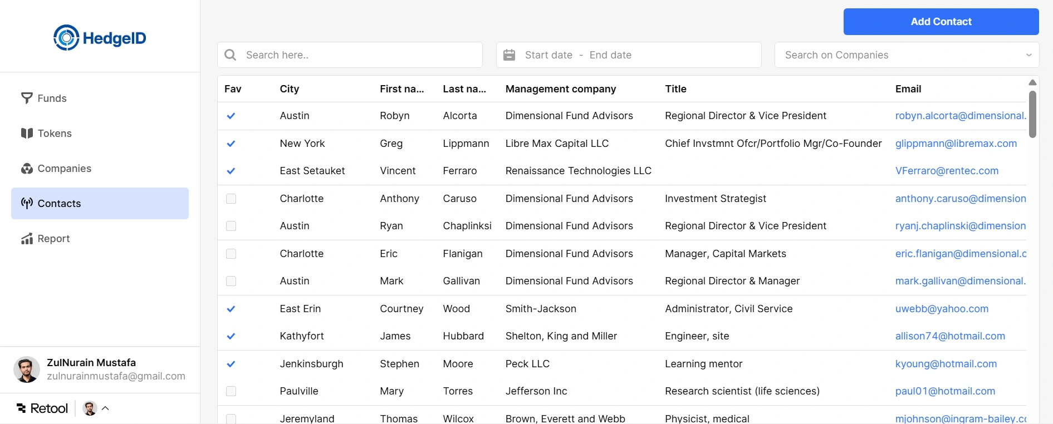Click the Tokens book icon
The image size is (1053, 424).
pyautogui.click(x=27, y=134)
